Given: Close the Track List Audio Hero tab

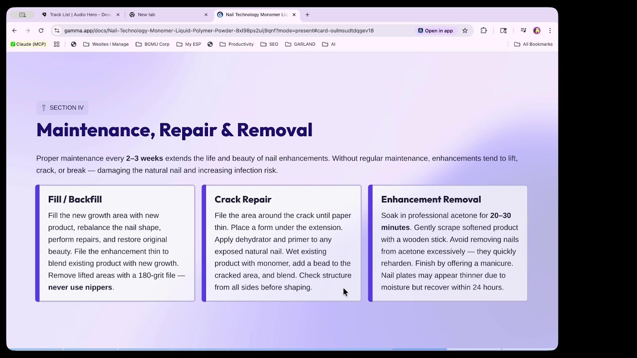Looking at the screenshot, I should [x=118, y=14].
